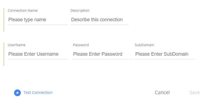Click the 'Description' field label

[x=80, y=10]
